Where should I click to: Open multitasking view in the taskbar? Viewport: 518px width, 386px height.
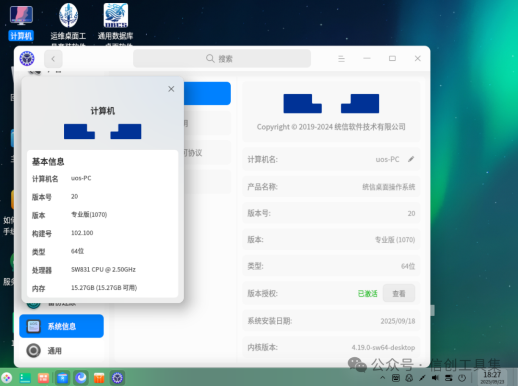43,378
